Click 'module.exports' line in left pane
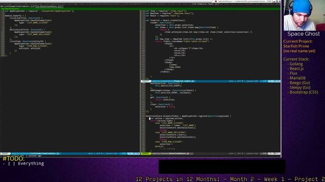 point(15,16)
